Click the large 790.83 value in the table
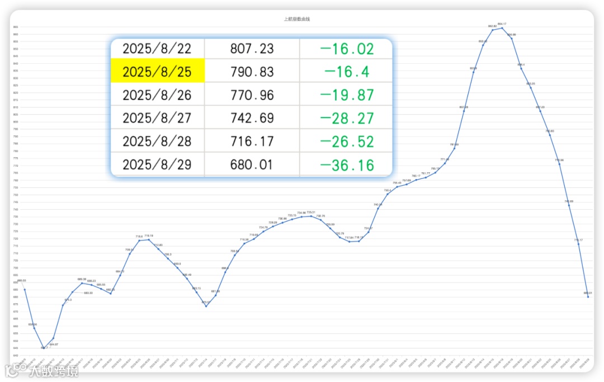The height and width of the screenshot is (382, 604). (252, 72)
